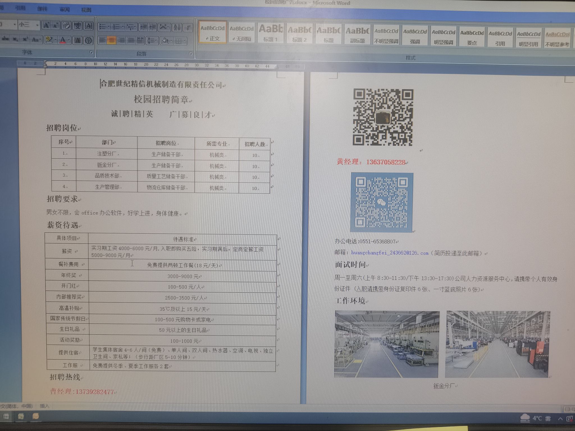The height and width of the screenshot is (431, 575).
Task: Apply the 副标题 style
Action: click(x=357, y=35)
